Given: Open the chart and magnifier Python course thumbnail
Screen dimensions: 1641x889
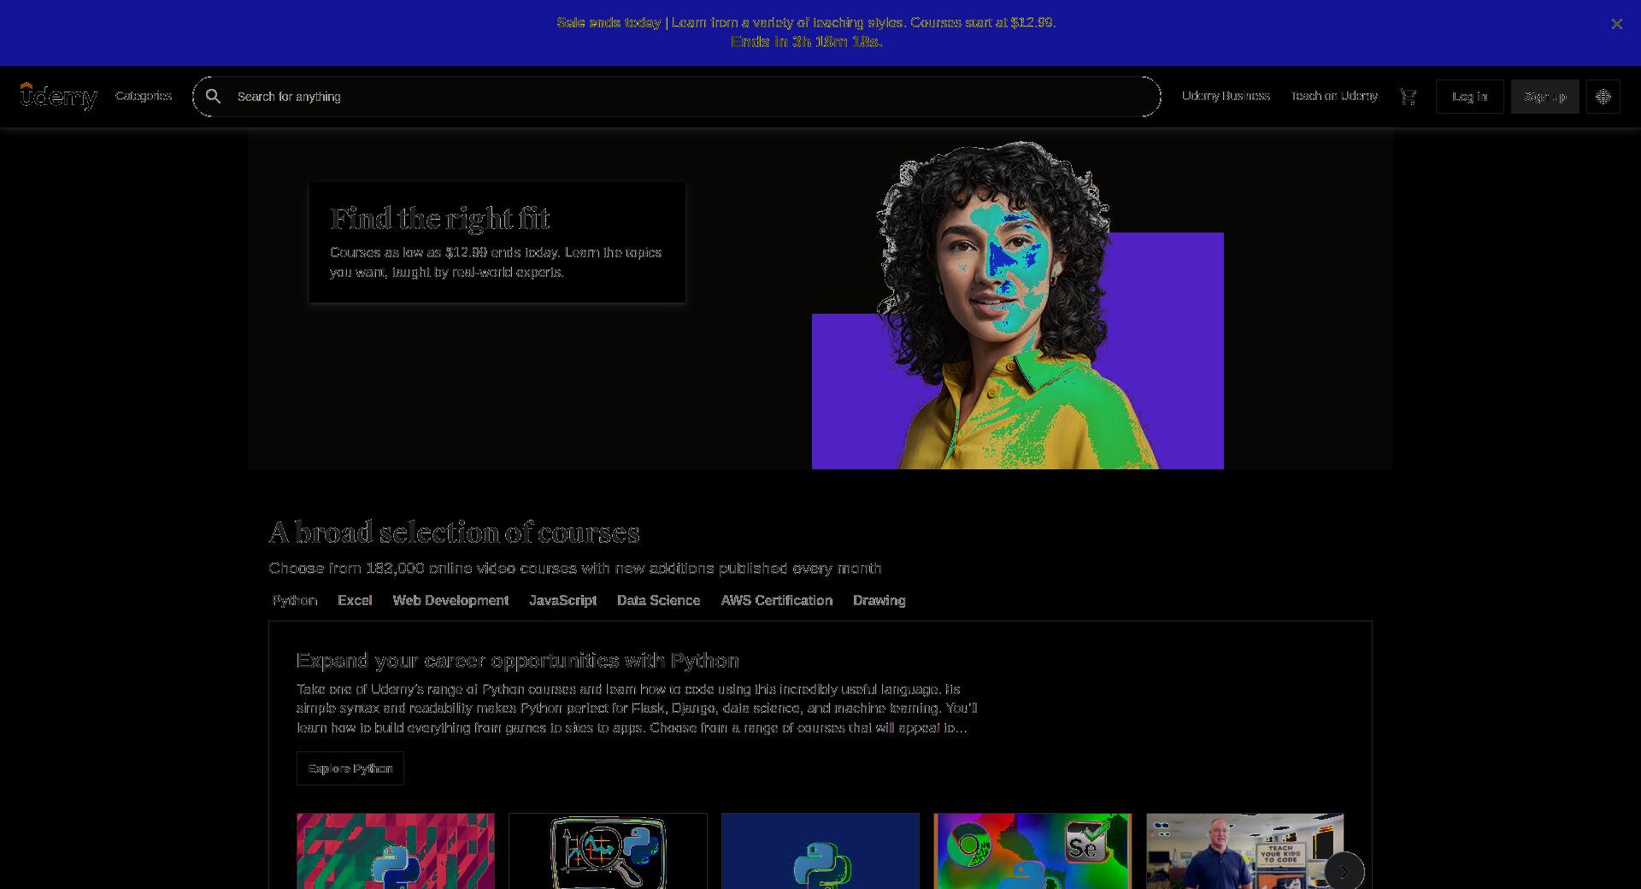Looking at the screenshot, I should tap(608, 851).
